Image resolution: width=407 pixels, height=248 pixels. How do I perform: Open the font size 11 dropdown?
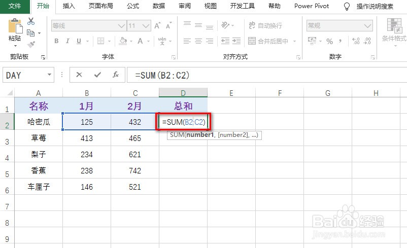point(146,26)
